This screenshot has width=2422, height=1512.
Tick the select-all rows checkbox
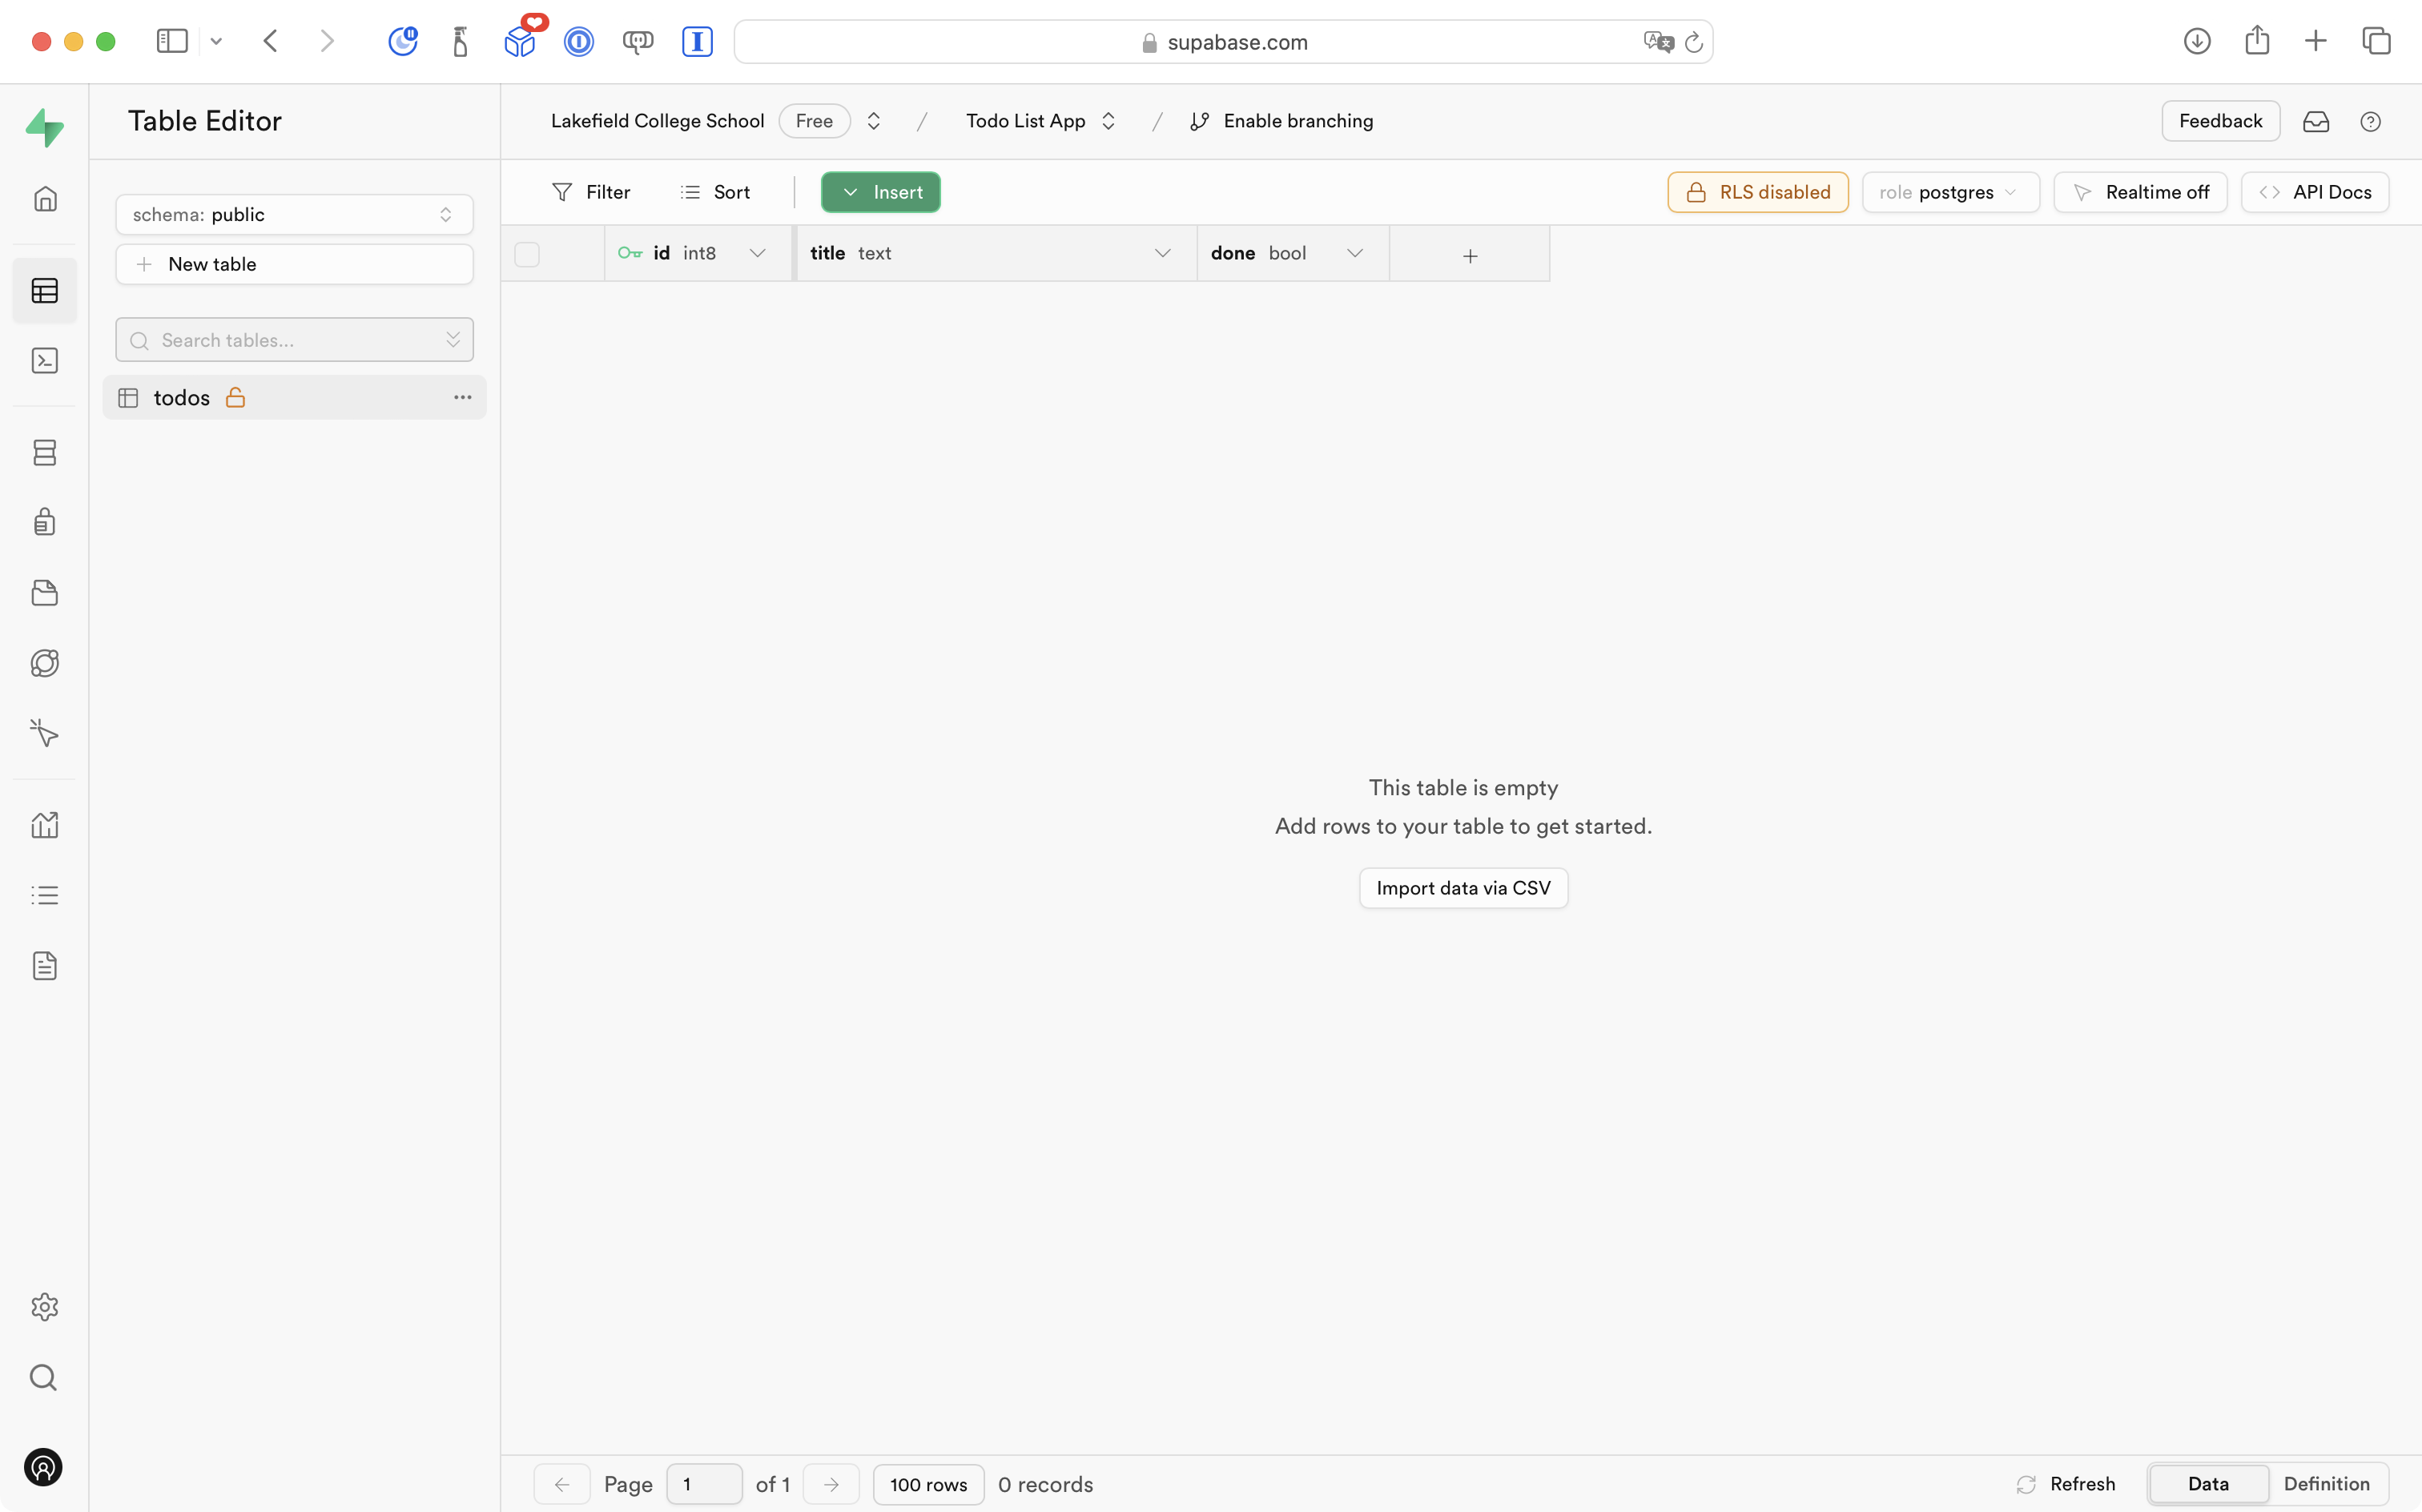[x=527, y=254]
